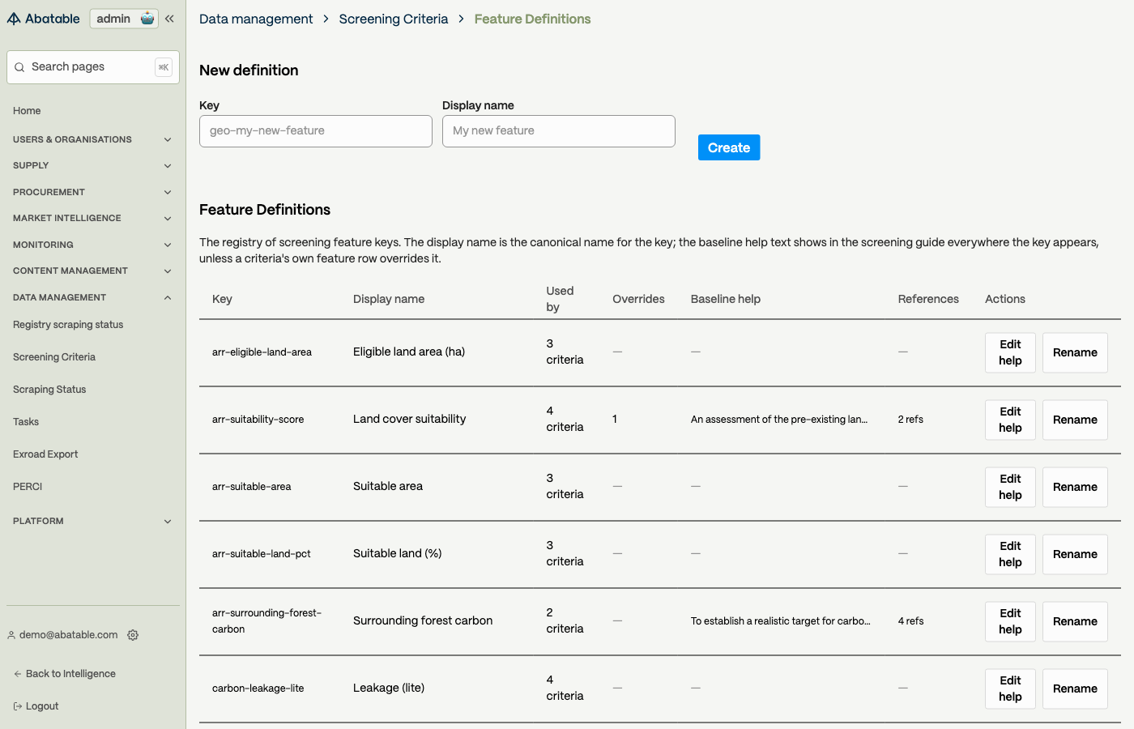Click the search magnifier icon
The image size is (1134, 729).
tap(19, 67)
